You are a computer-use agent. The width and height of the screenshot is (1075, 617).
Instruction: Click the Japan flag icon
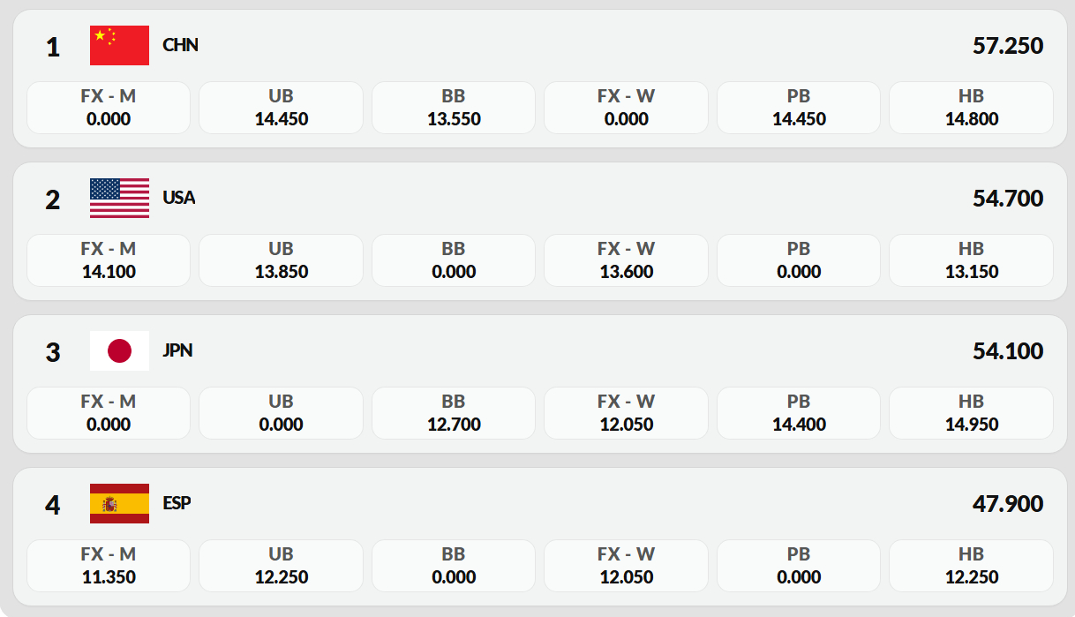pos(119,350)
